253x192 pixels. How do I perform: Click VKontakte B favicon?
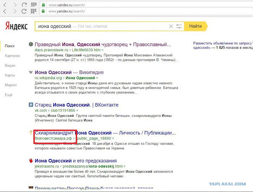point(31,105)
